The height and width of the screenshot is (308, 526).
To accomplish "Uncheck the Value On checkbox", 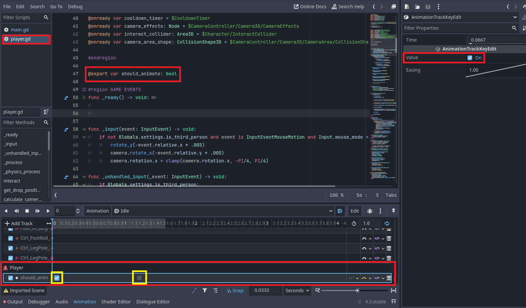I will [x=470, y=58].
